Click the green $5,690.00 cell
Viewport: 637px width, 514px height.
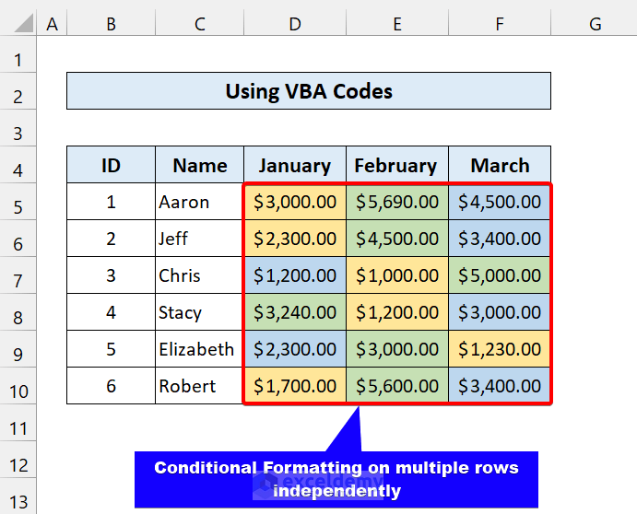(x=396, y=202)
